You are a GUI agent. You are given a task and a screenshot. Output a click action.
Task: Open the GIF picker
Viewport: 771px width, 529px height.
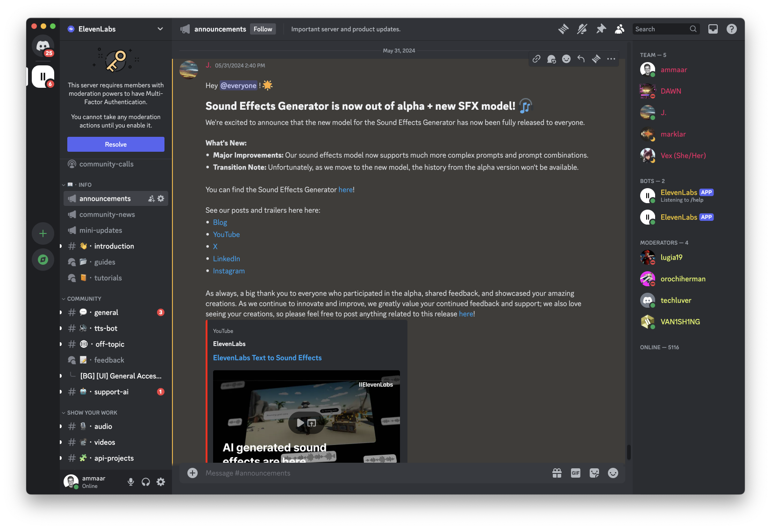[x=576, y=473]
